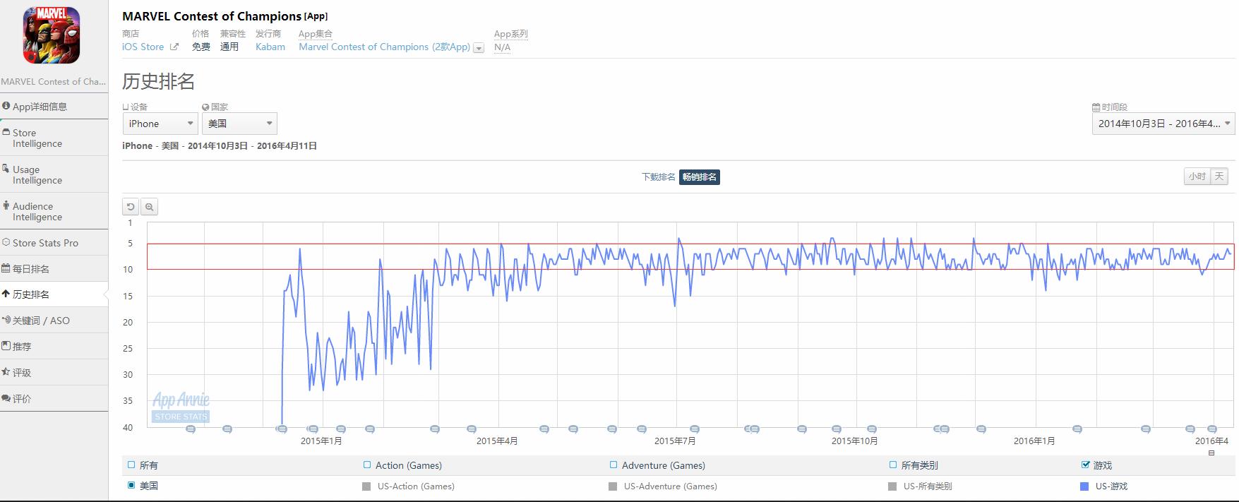Click the 每日排名 calendar icon in sidebar
1239x502 pixels.
click(x=6, y=268)
